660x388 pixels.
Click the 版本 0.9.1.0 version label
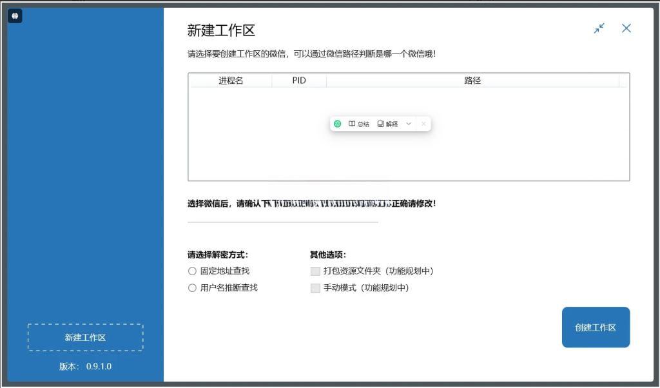tap(85, 367)
